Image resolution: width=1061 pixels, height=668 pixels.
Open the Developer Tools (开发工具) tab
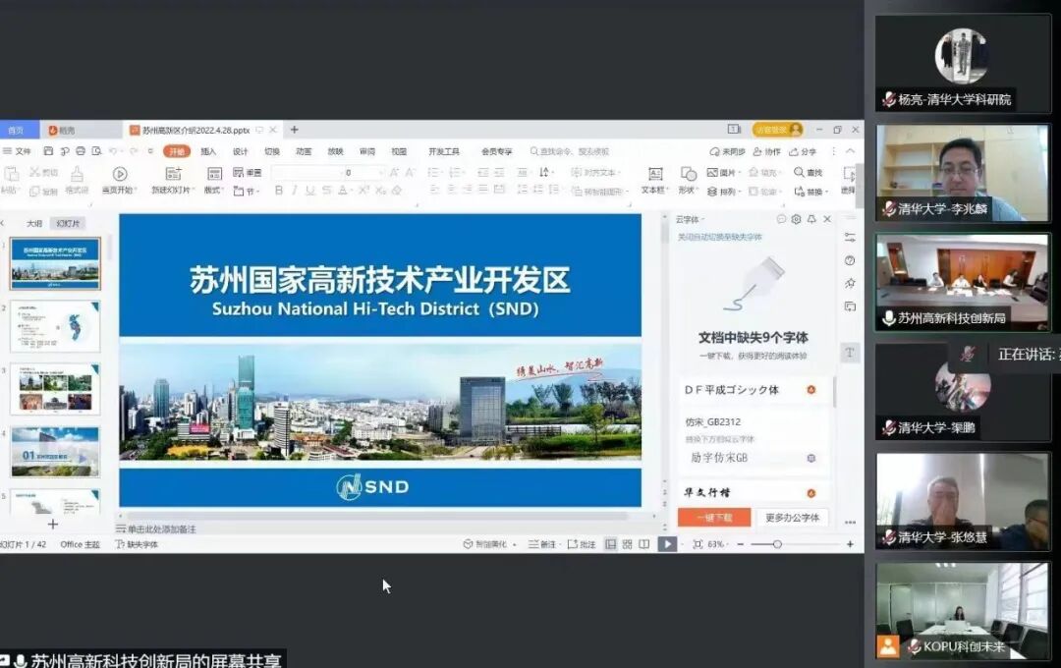(444, 151)
